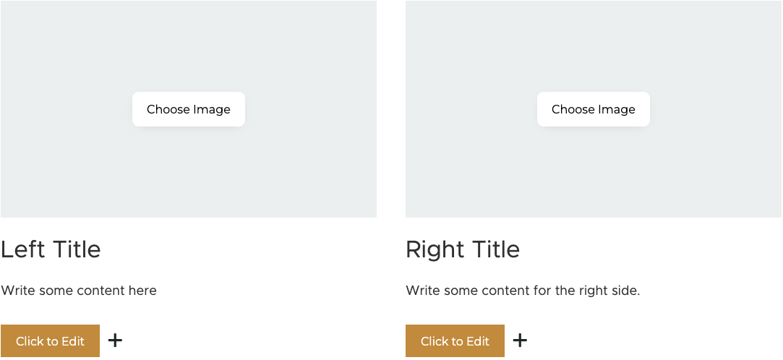Image resolution: width=783 pixels, height=360 pixels.
Task: Edit the Left Title heading
Action: pos(51,249)
